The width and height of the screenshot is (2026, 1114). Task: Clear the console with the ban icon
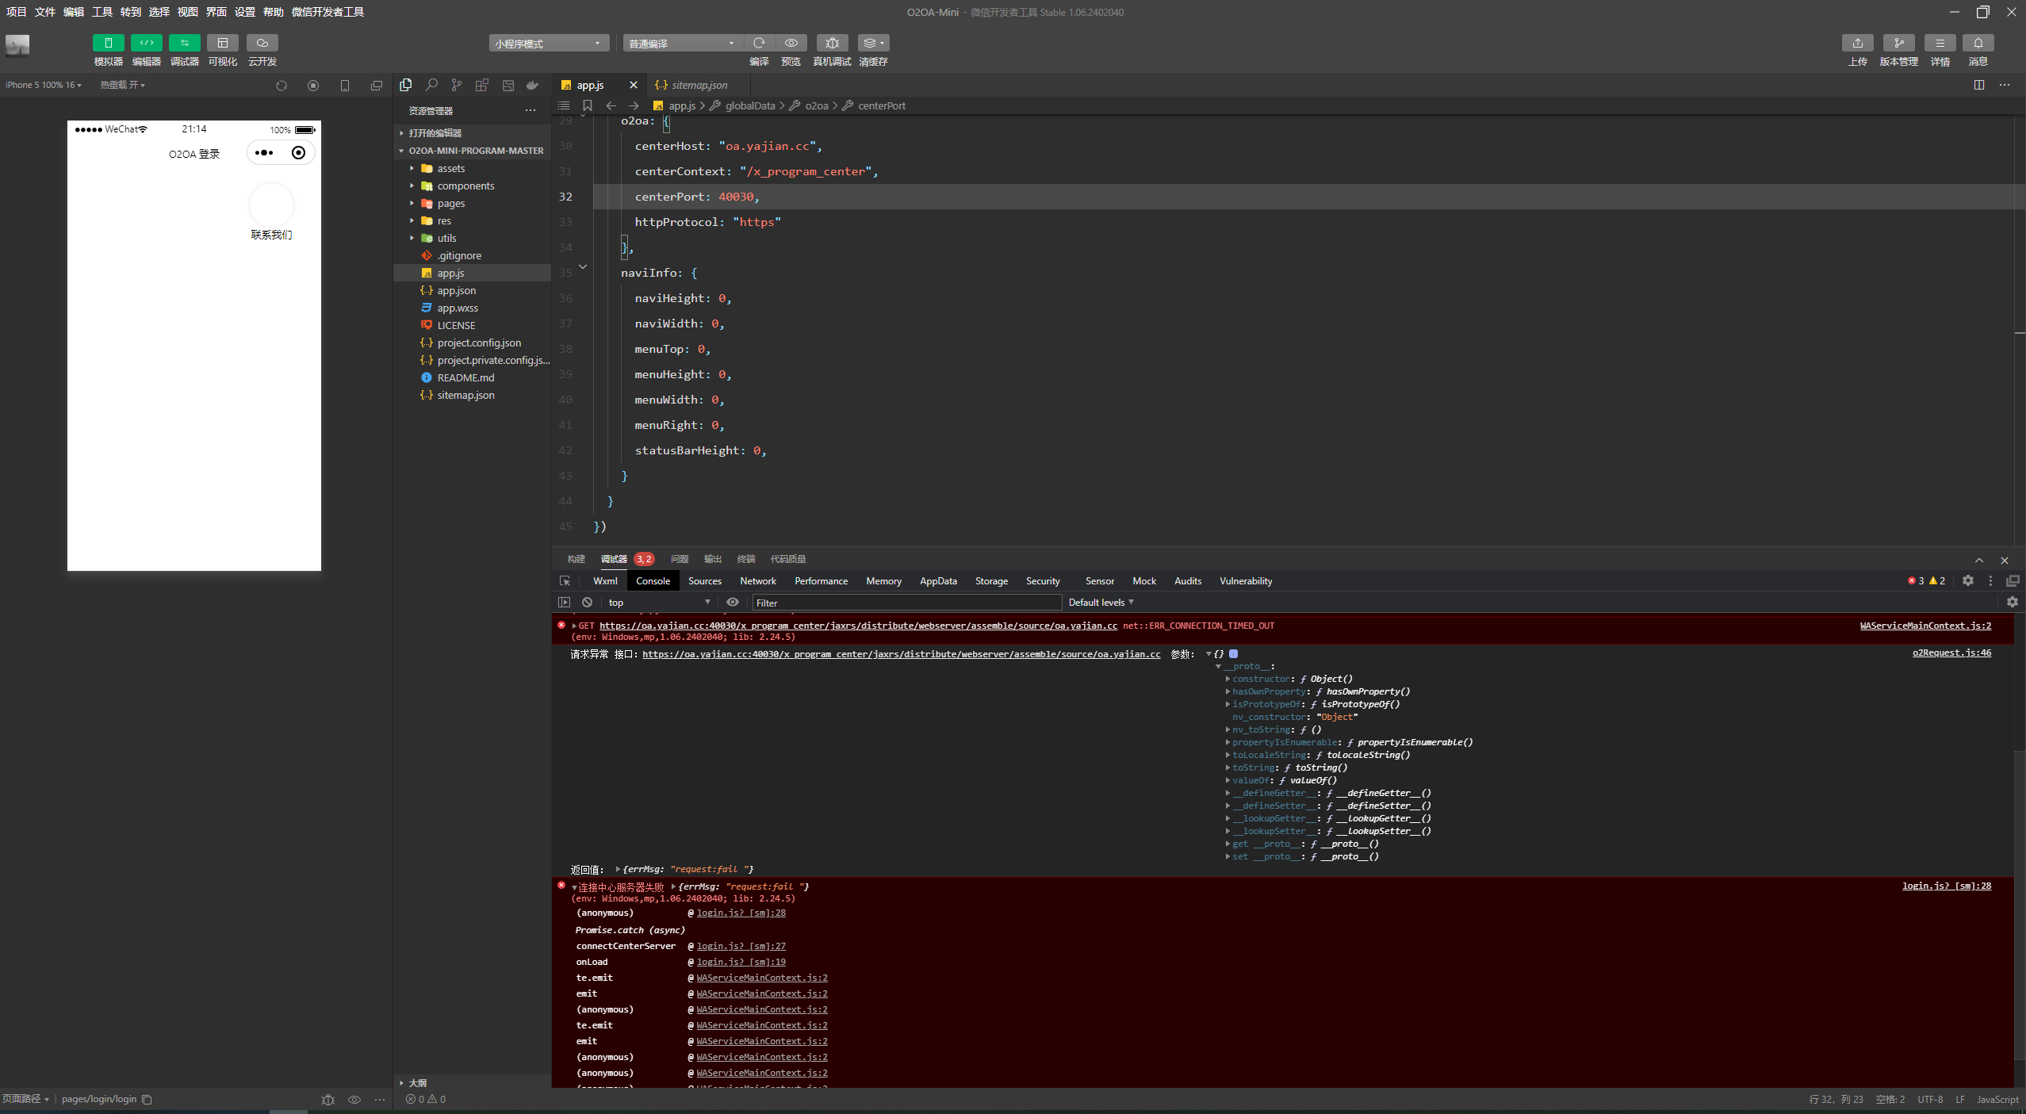[587, 603]
